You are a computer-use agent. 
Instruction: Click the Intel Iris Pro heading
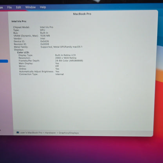point(19,21)
